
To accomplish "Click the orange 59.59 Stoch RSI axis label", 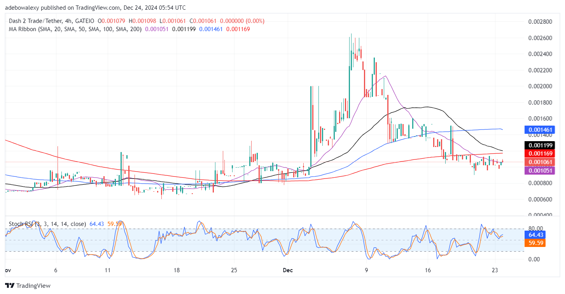I will [535, 243].
